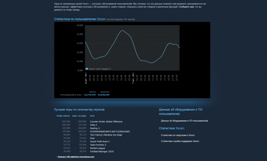Select peak users value 16,828,783

103,95
